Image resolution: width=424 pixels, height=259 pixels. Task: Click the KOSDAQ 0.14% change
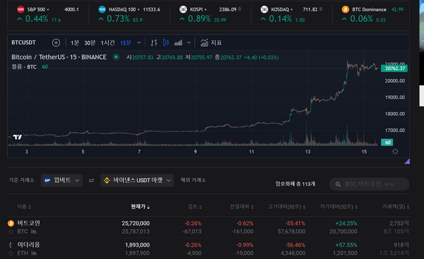280,19
